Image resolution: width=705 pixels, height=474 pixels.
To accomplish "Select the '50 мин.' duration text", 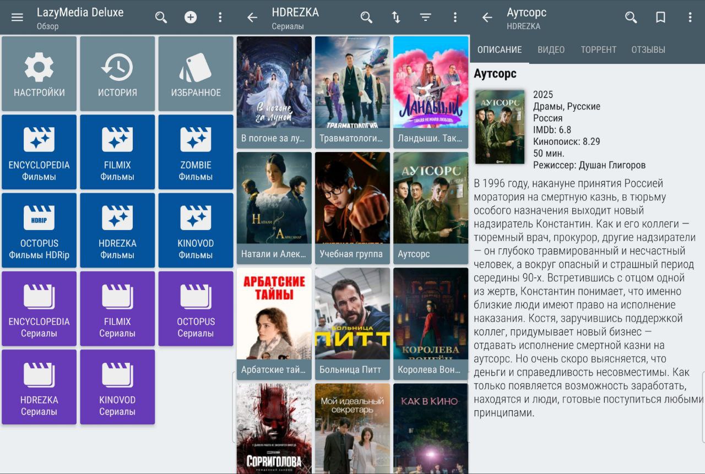I will 549,153.
